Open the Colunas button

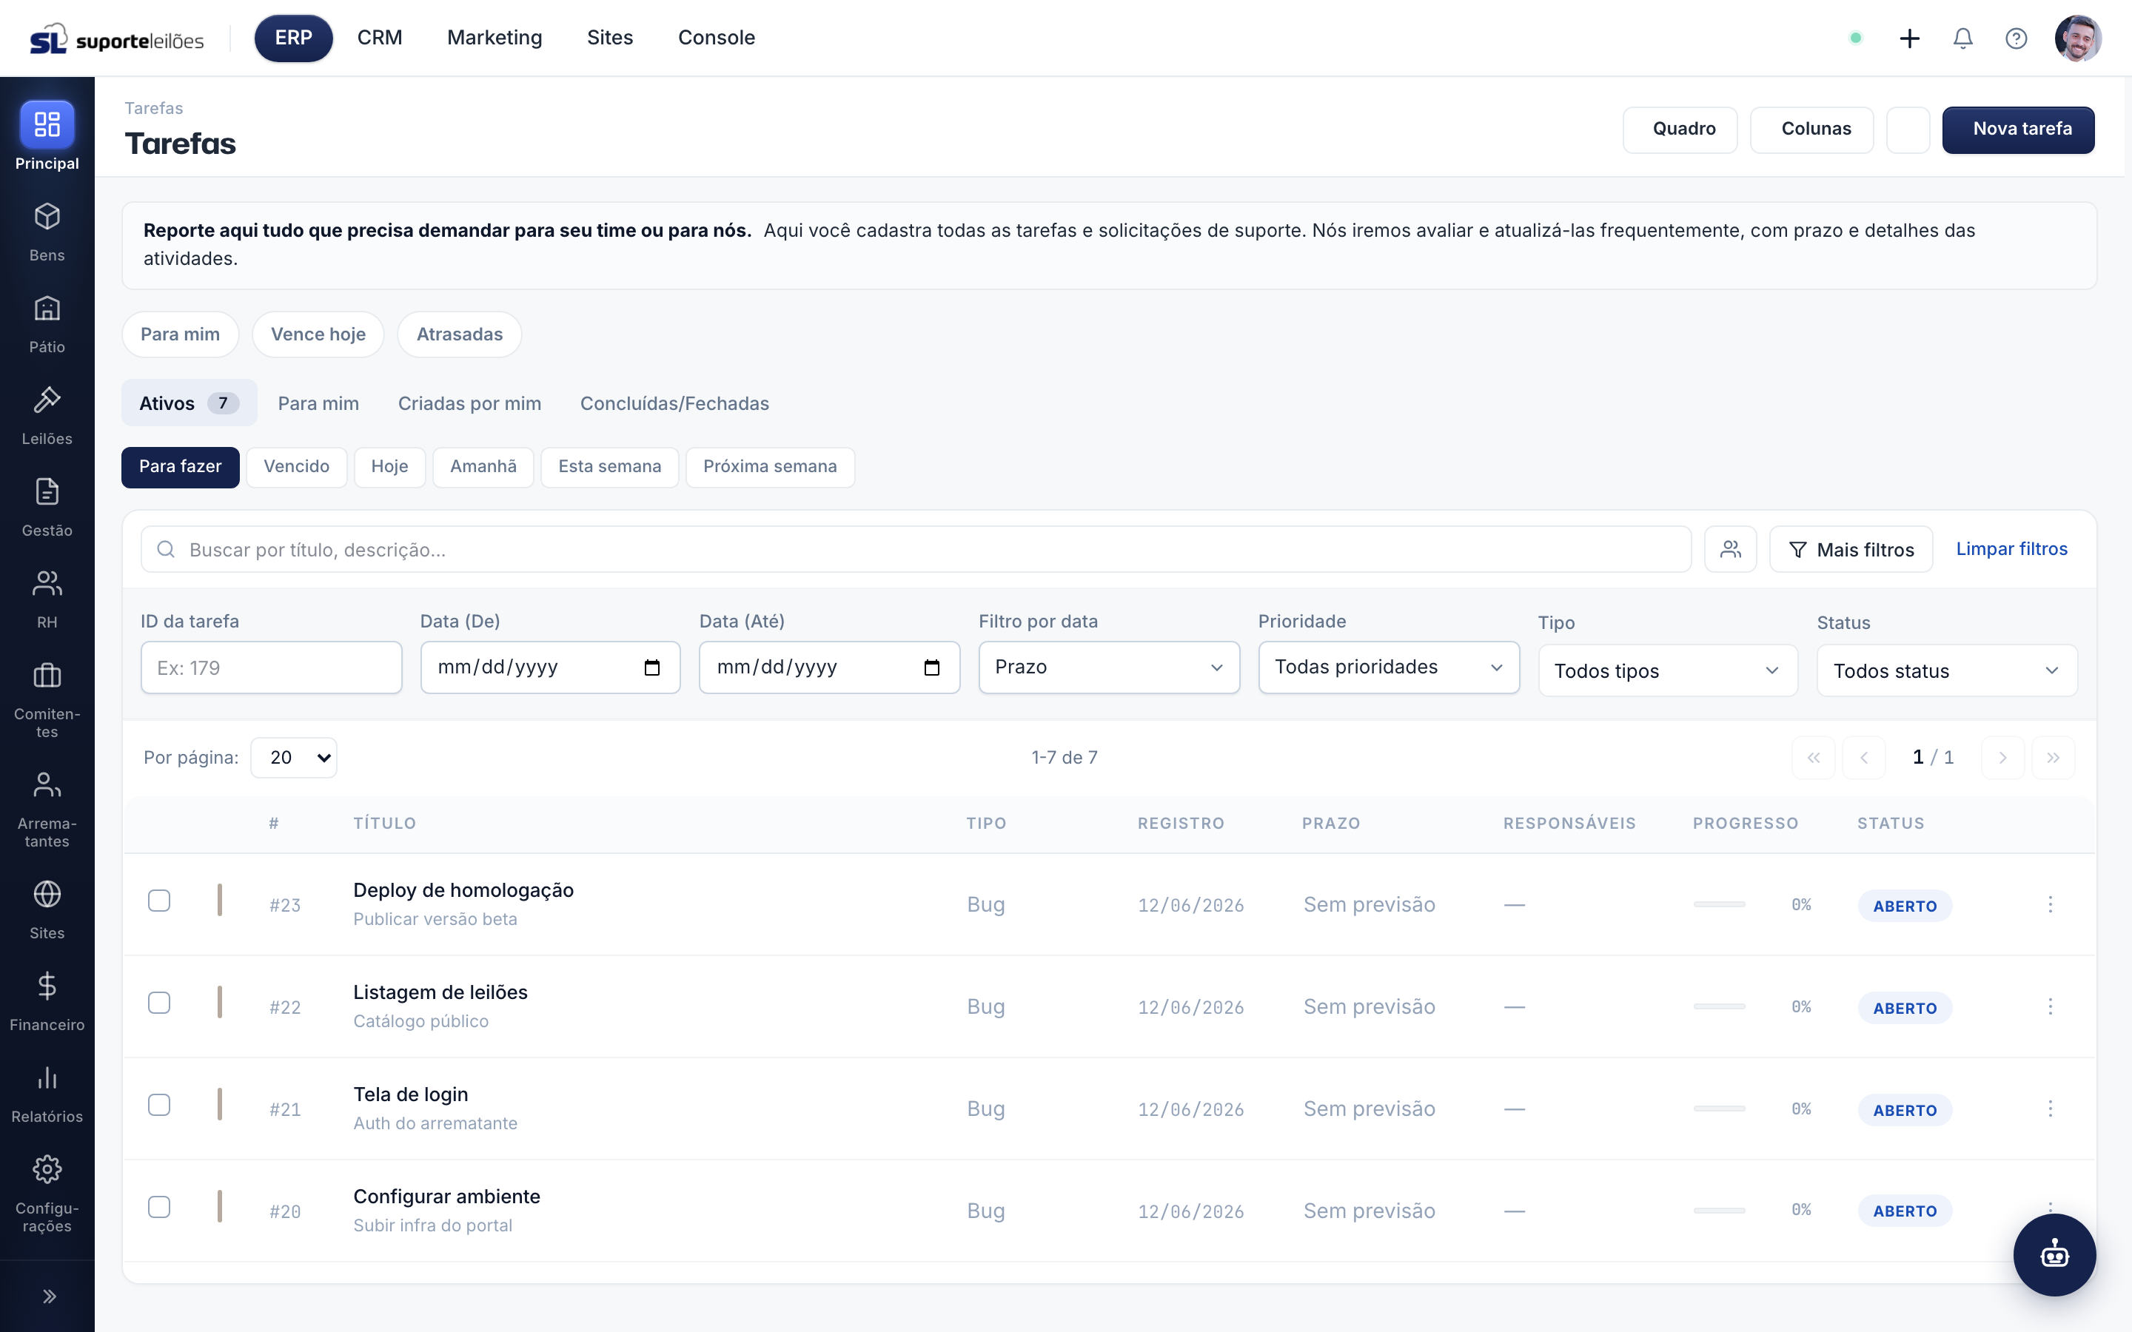pos(1811,129)
